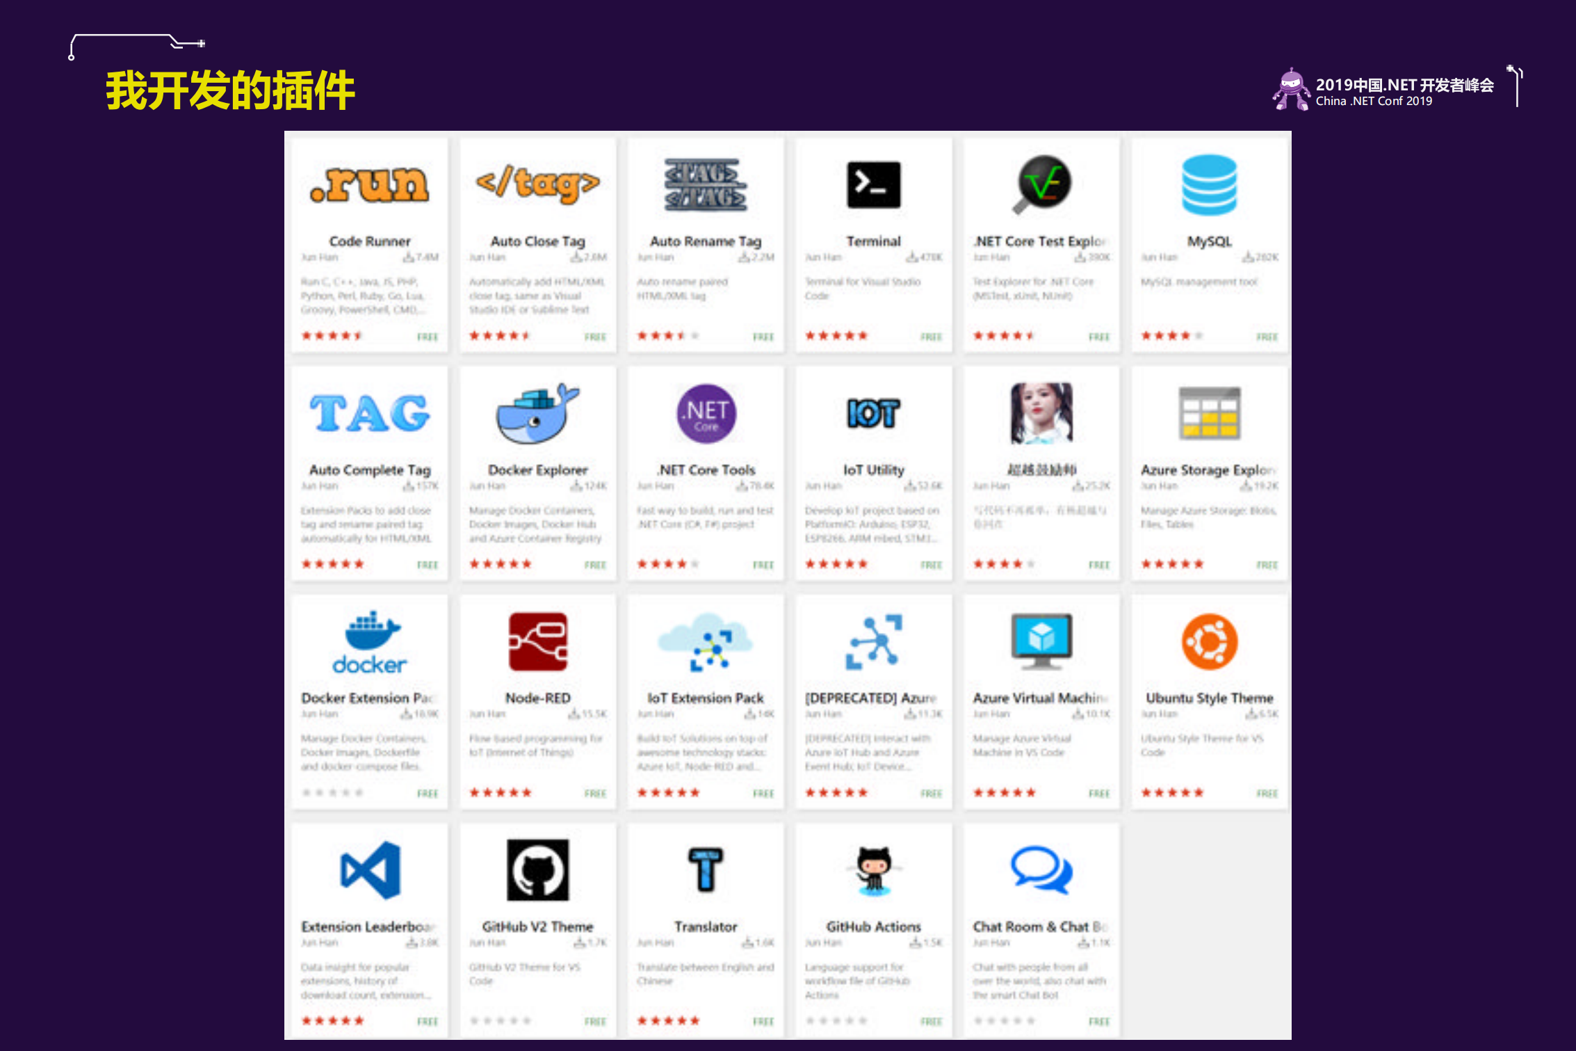Select the Docker Explorer whale icon
1576x1051 pixels.
click(537, 413)
